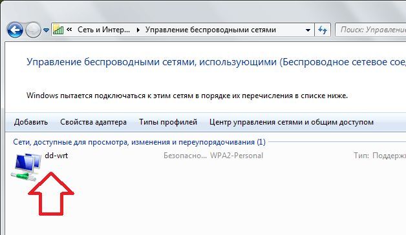The image size is (406, 235).
Task: Select the 'dd-wrt' network name
Action: 56,156
